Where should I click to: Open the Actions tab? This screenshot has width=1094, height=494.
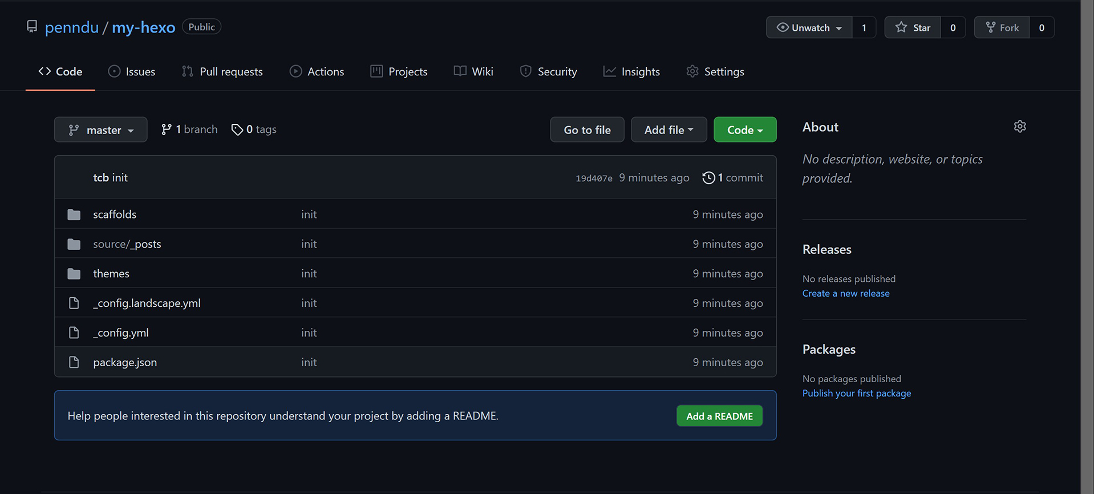point(317,71)
